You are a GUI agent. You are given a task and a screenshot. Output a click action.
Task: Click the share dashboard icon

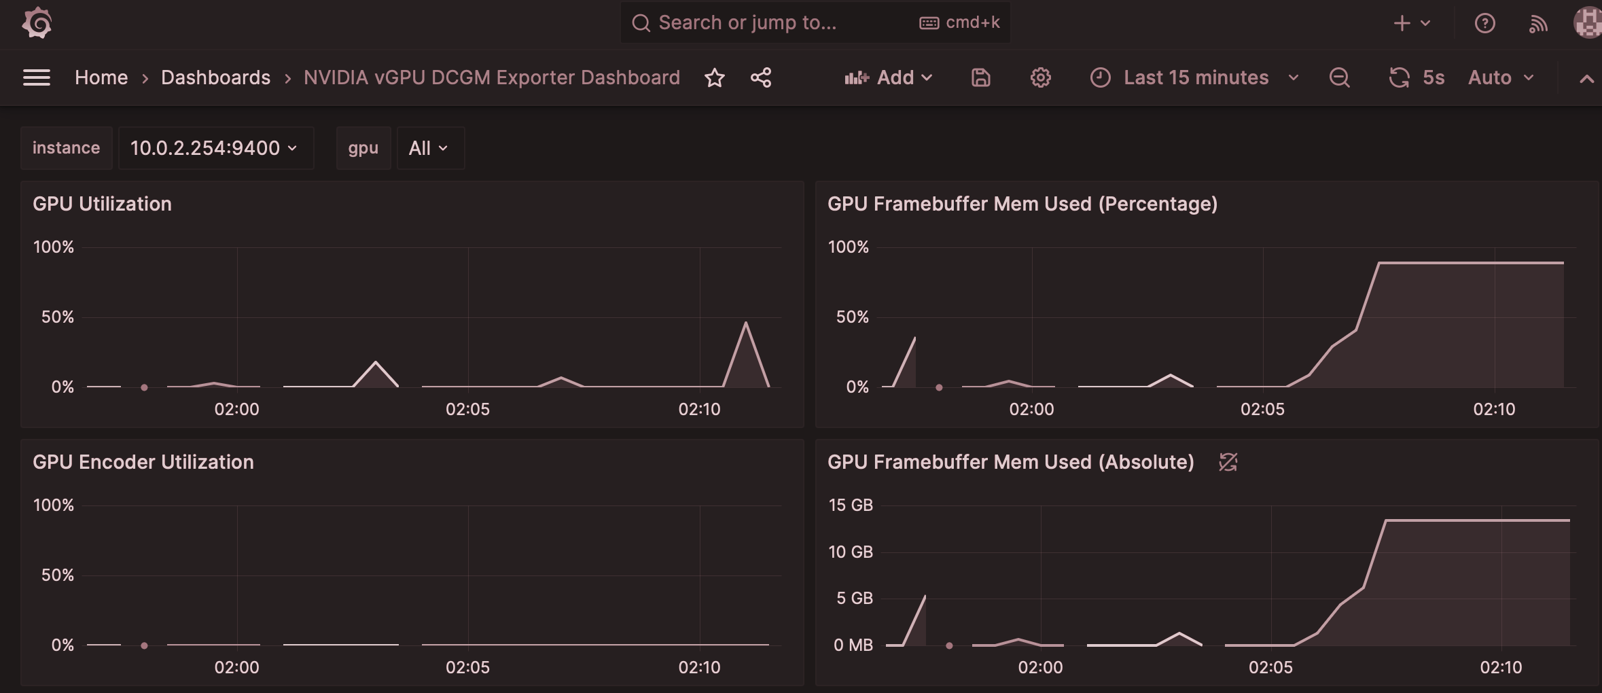coord(761,77)
